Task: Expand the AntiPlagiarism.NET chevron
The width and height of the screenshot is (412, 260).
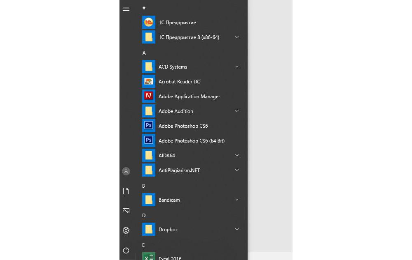Action: (x=237, y=170)
